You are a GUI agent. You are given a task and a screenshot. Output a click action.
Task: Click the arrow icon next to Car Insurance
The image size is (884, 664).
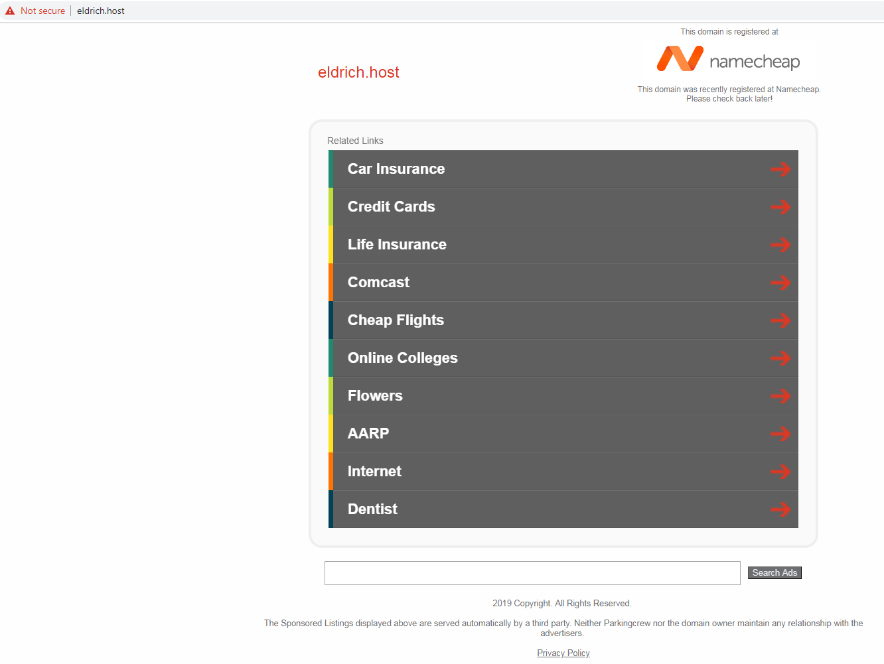coord(780,169)
